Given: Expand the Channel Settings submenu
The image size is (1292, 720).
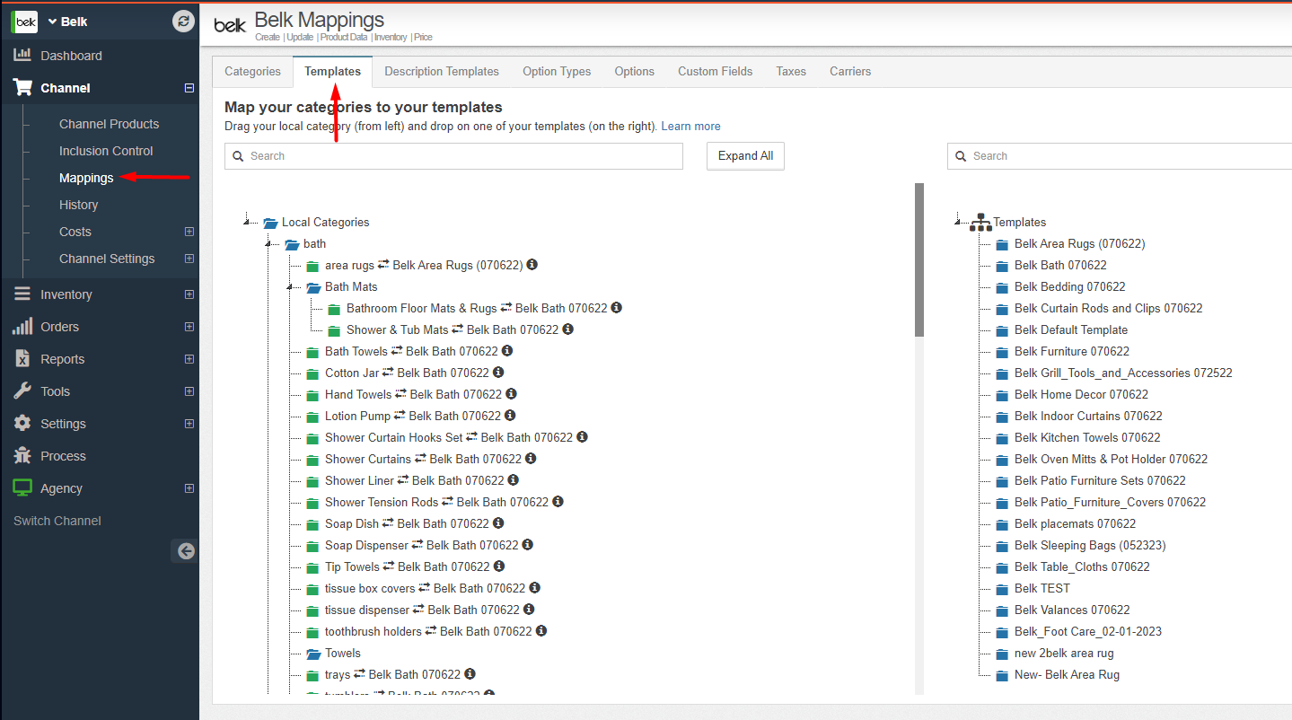Looking at the screenshot, I should coord(189,259).
